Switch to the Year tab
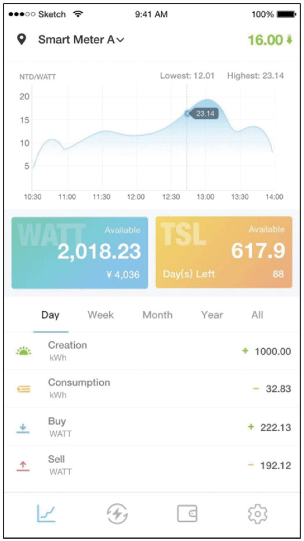 pos(212,315)
